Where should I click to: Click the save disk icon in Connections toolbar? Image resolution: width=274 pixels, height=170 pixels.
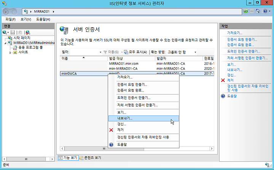[13, 32]
